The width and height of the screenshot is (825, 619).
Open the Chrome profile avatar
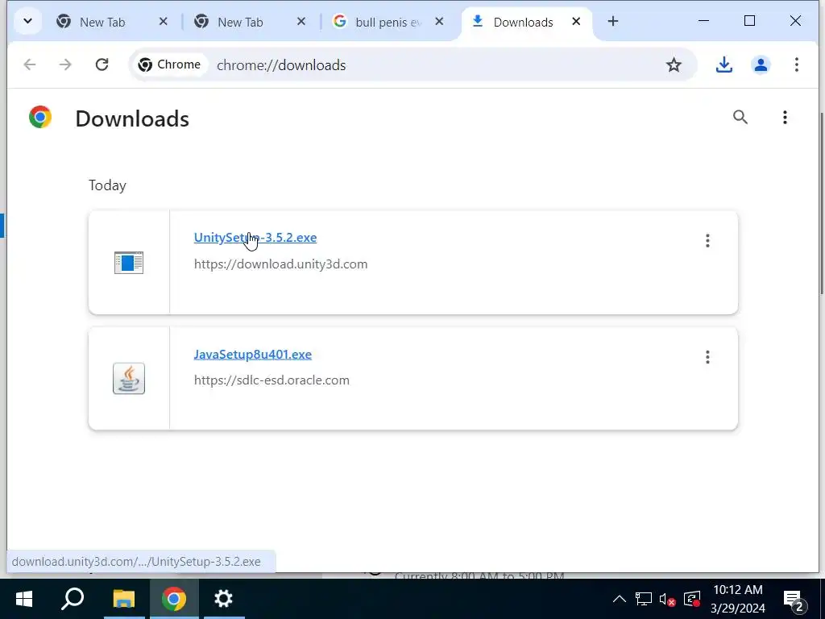[x=761, y=64]
